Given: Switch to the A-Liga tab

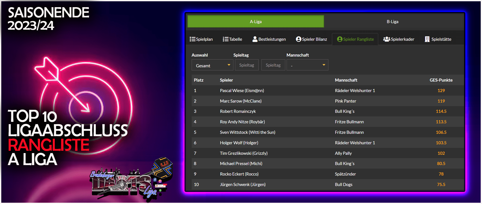Looking at the screenshot, I should click(256, 22).
